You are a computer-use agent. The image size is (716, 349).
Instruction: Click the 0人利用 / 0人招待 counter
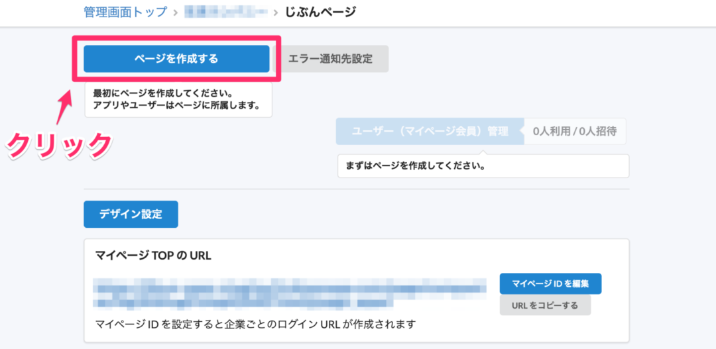coord(574,131)
